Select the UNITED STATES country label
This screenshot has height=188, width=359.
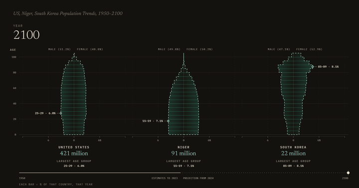click(74, 147)
